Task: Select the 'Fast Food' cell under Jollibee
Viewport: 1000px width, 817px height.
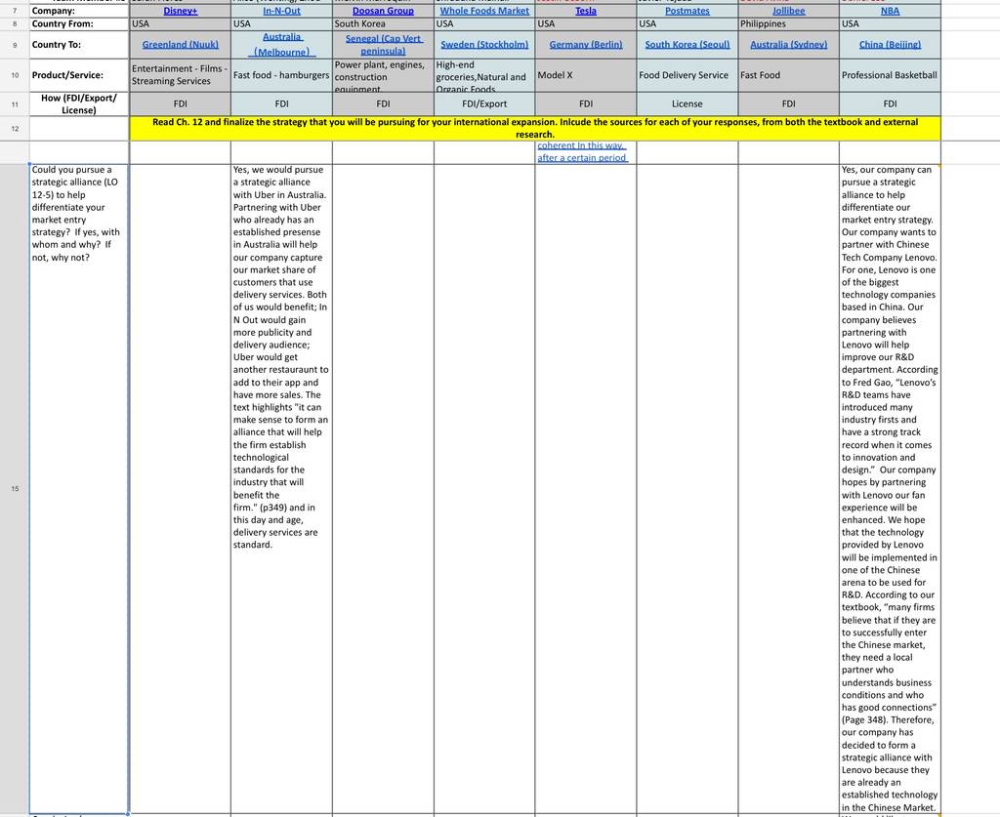Action: tap(788, 75)
